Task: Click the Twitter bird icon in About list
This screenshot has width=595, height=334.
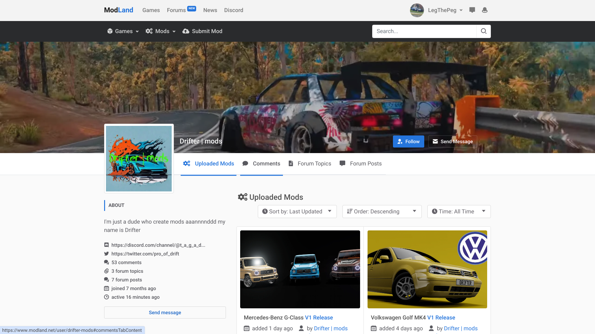Action: [x=106, y=254]
